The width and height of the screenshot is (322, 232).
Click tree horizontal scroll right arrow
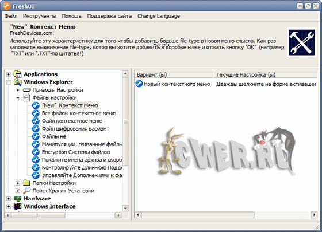coord(118,215)
